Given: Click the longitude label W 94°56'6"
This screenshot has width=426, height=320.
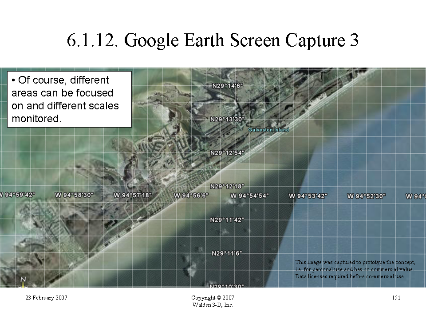Looking at the screenshot, I should pyautogui.click(x=191, y=196).
